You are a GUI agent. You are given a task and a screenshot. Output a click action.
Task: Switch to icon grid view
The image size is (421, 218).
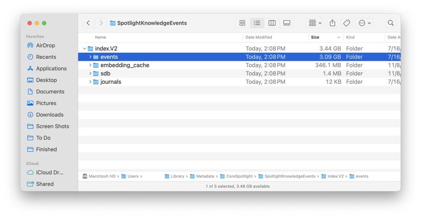[x=242, y=23]
